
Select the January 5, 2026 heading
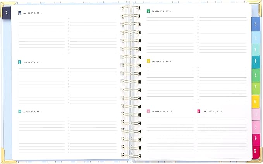(33, 13)
